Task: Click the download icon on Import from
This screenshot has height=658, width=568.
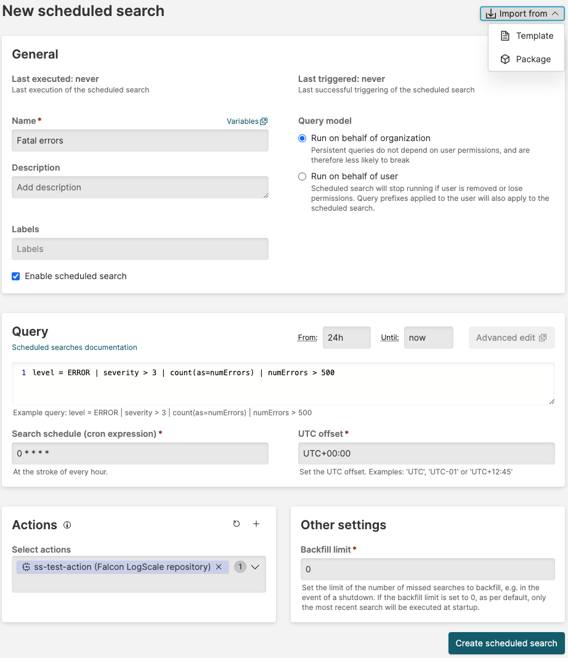Action: click(x=491, y=14)
